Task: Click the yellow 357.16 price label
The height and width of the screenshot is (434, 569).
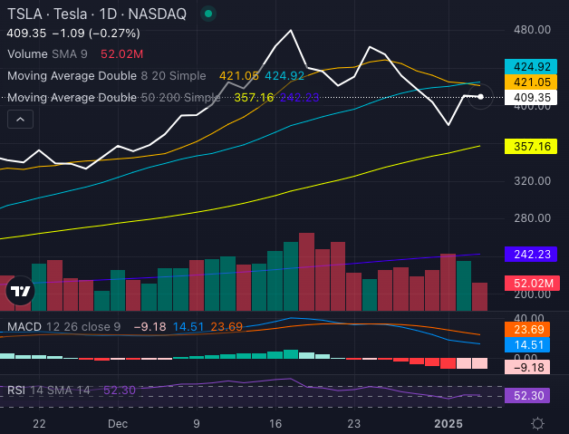Action: pyautogui.click(x=531, y=146)
